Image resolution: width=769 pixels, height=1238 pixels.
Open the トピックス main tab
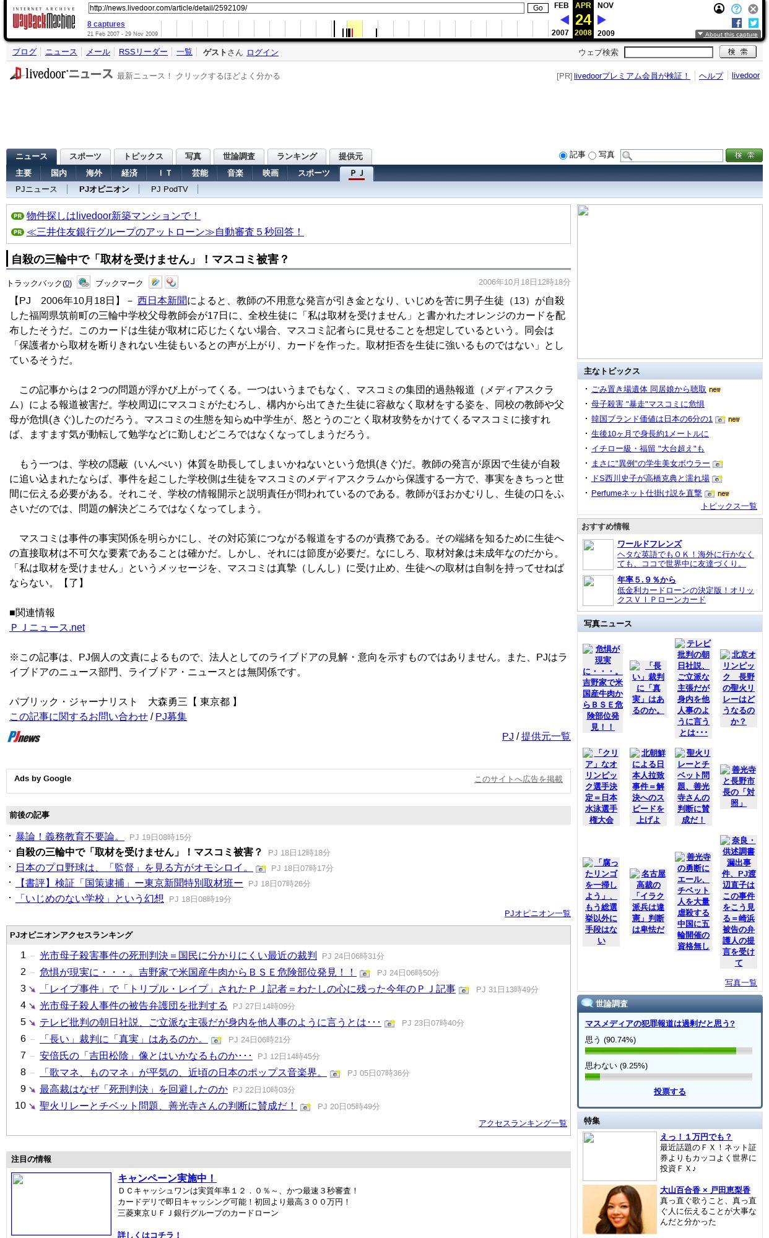(143, 157)
